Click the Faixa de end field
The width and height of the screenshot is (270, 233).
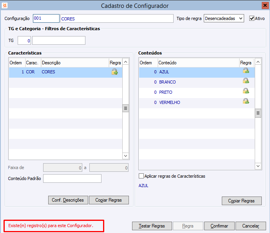[109, 167]
